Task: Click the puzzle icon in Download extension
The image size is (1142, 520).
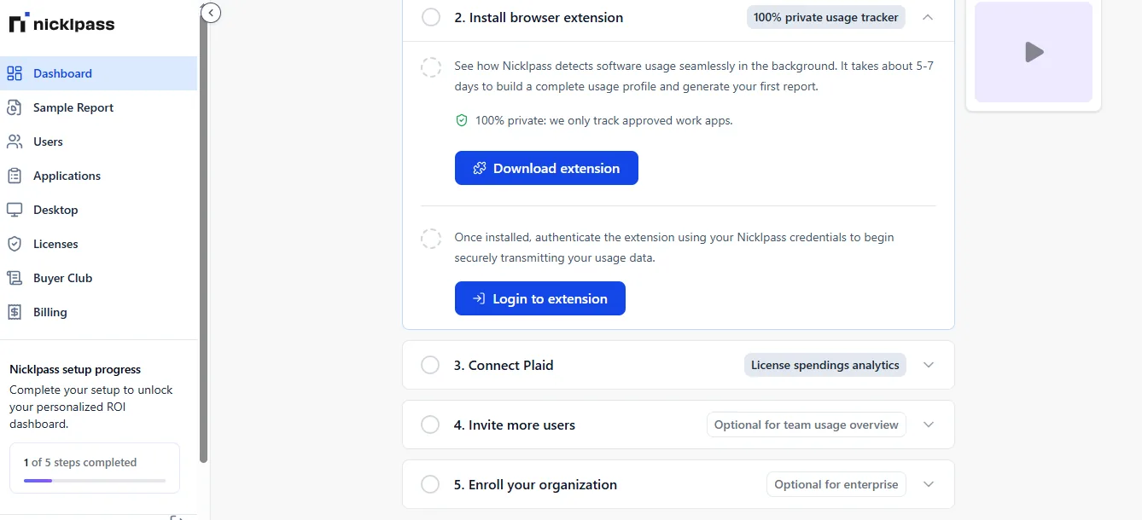Action: [480, 168]
